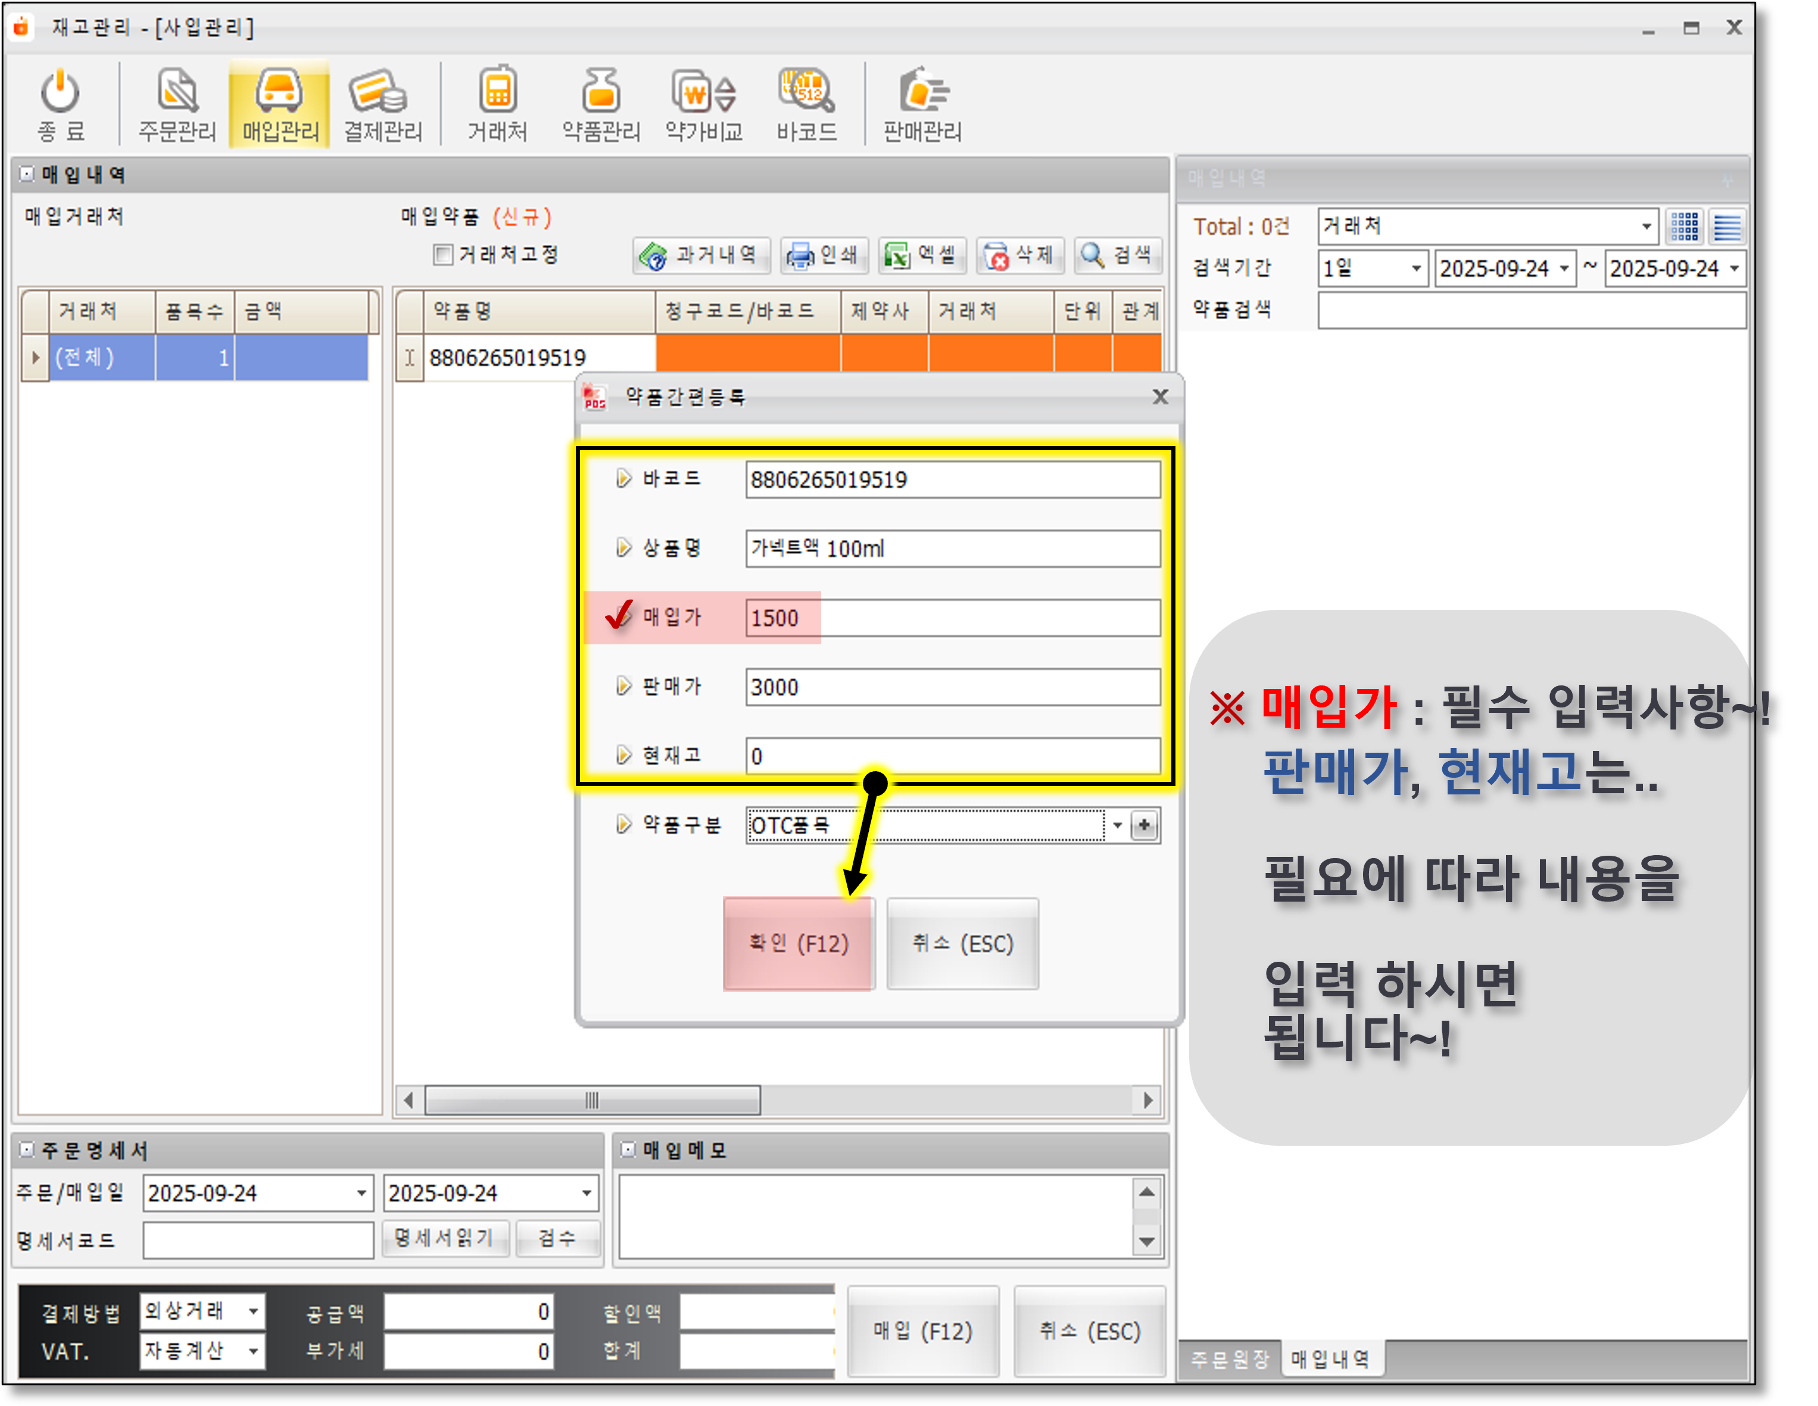Open the 검색기간 1일 dropdown
Image resolution: width=1818 pixels, height=1406 pixels.
(x=1415, y=269)
